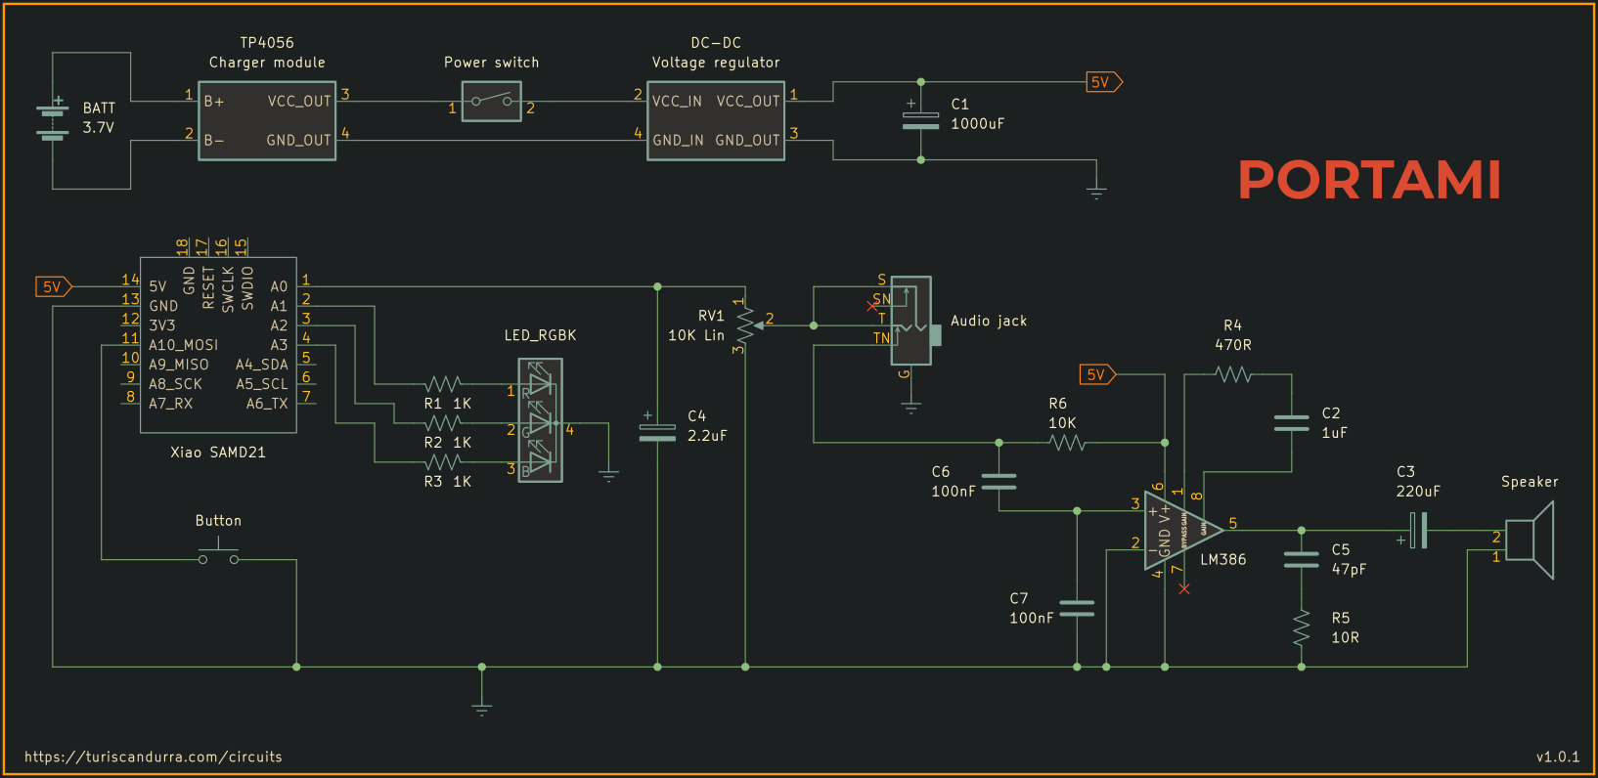The height and width of the screenshot is (778, 1598).
Task: Click the ground symbol below the audio jack
Action: tap(910, 407)
